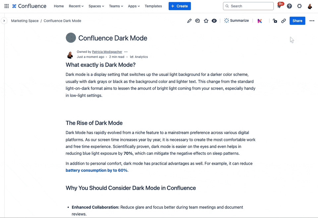This screenshot has height=218, width=318.
Task: Open owner profile Patricia Modispacher
Action: 107,52
